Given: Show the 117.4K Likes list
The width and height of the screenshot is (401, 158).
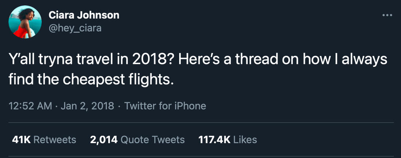Looking at the screenshot, I should coord(226,140).
